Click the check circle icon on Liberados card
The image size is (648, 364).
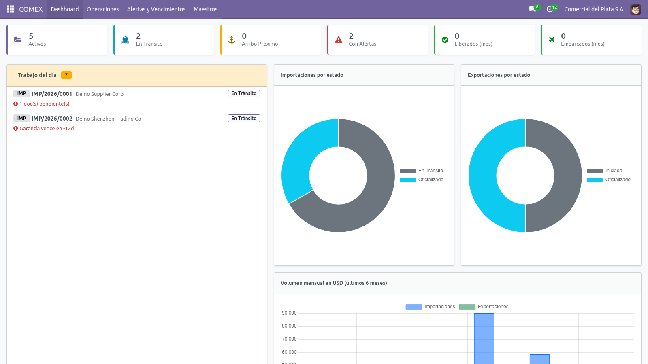pos(445,40)
